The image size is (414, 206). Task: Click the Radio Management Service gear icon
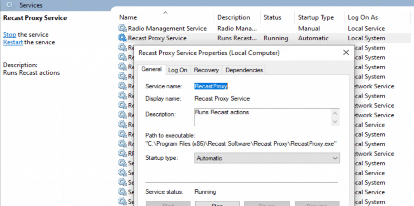tap(122, 29)
